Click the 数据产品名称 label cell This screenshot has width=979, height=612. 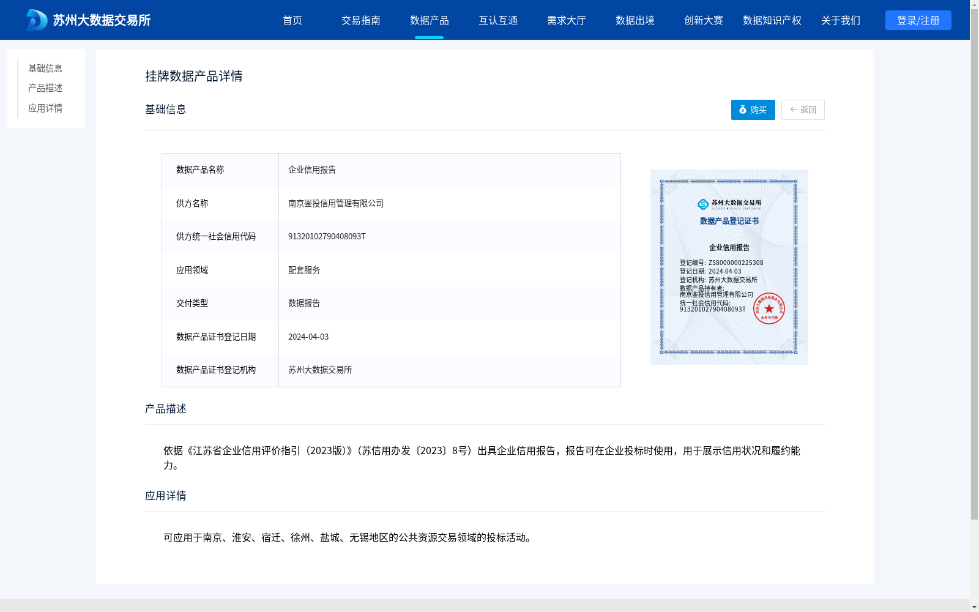point(220,170)
